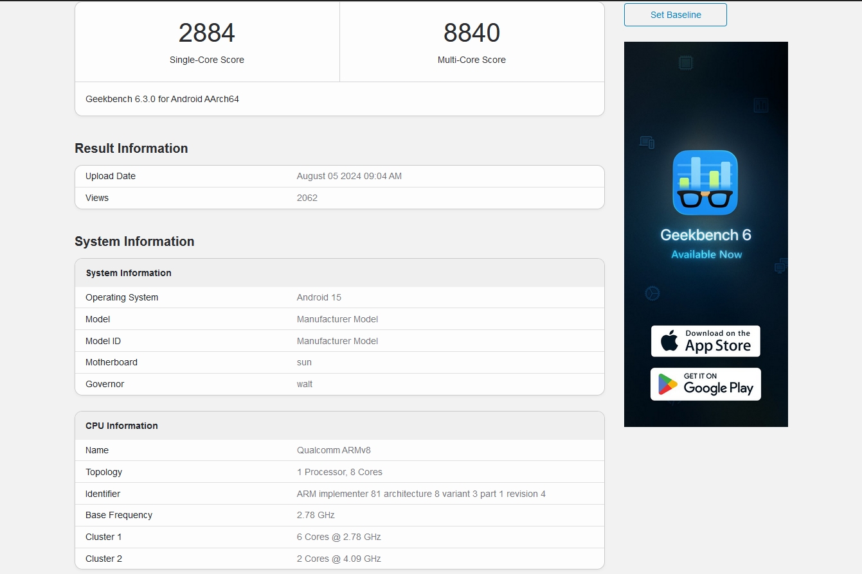Click the small chart icon near the ad's top right
The width and height of the screenshot is (862, 574).
coord(760,104)
